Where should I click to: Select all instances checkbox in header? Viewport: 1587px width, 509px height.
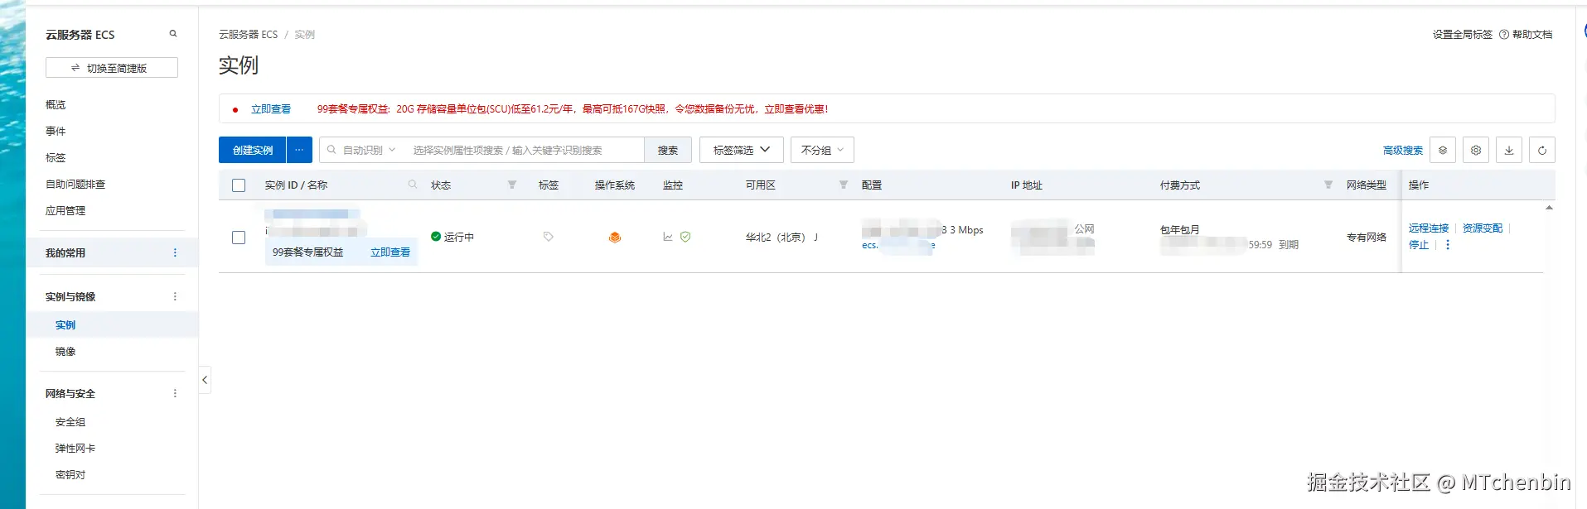239,185
